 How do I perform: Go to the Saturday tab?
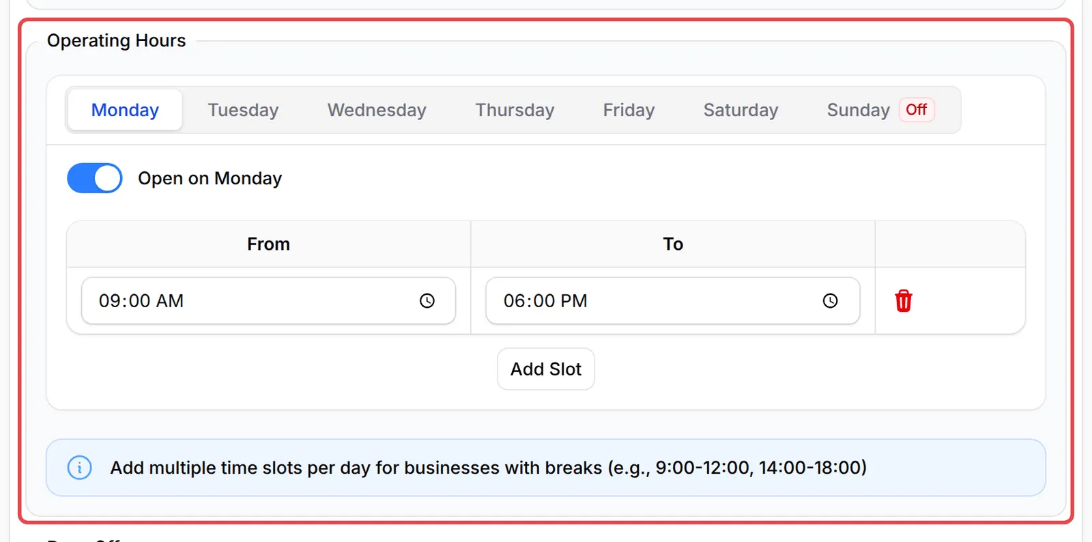(741, 110)
